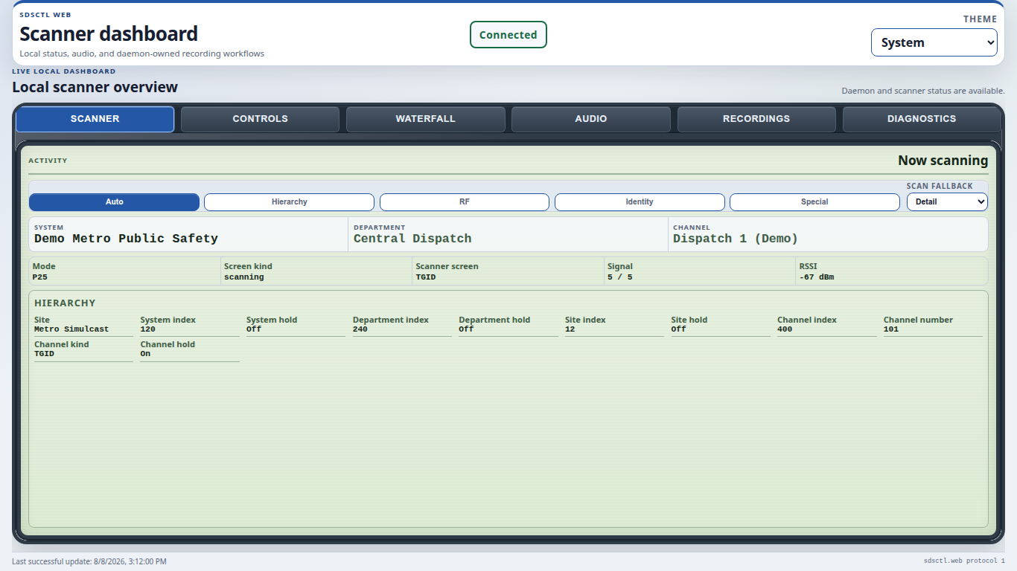The image size is (1017, 571).
Task: Click the Department hold value Off
Action: tap(466, 329)
